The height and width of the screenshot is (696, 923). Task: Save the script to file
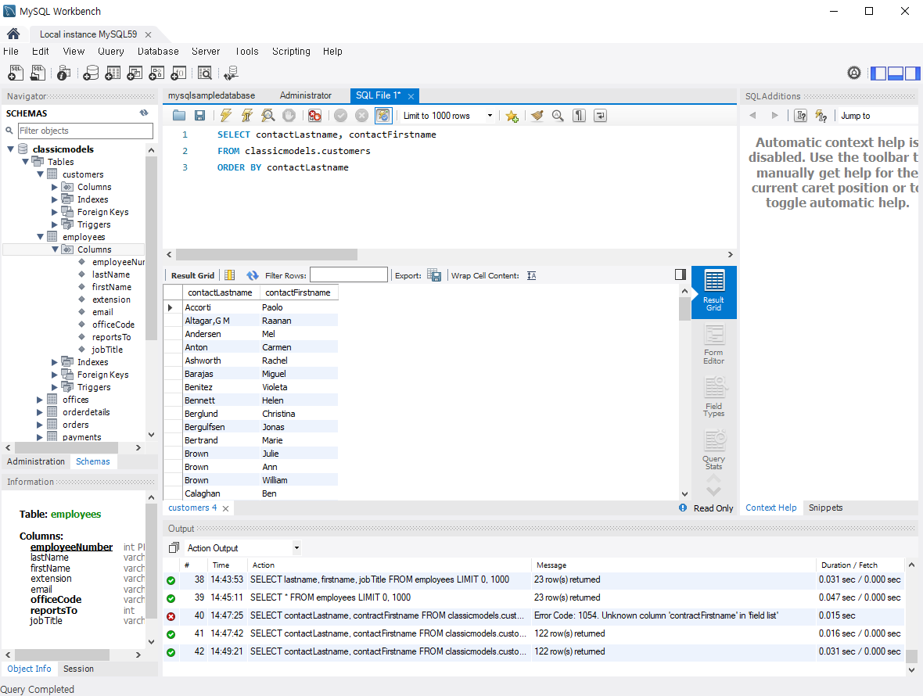coord(200,116)
